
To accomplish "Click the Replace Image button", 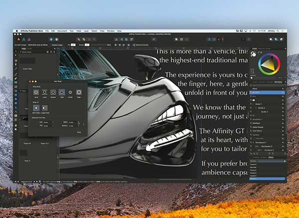I will 57,45.
